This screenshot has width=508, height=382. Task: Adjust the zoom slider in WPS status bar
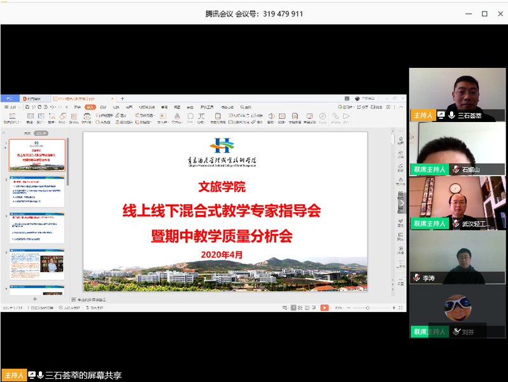point(367,308)
